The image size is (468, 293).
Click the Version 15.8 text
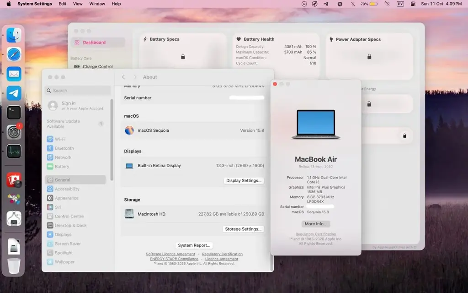tap(252, 130)
